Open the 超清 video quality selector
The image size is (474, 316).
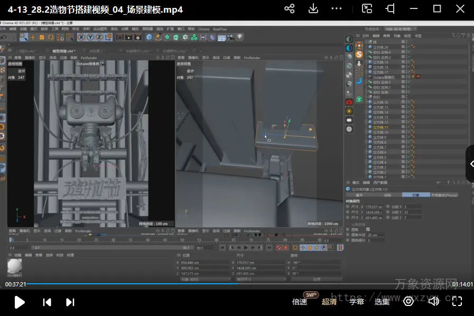coord(329,302)
